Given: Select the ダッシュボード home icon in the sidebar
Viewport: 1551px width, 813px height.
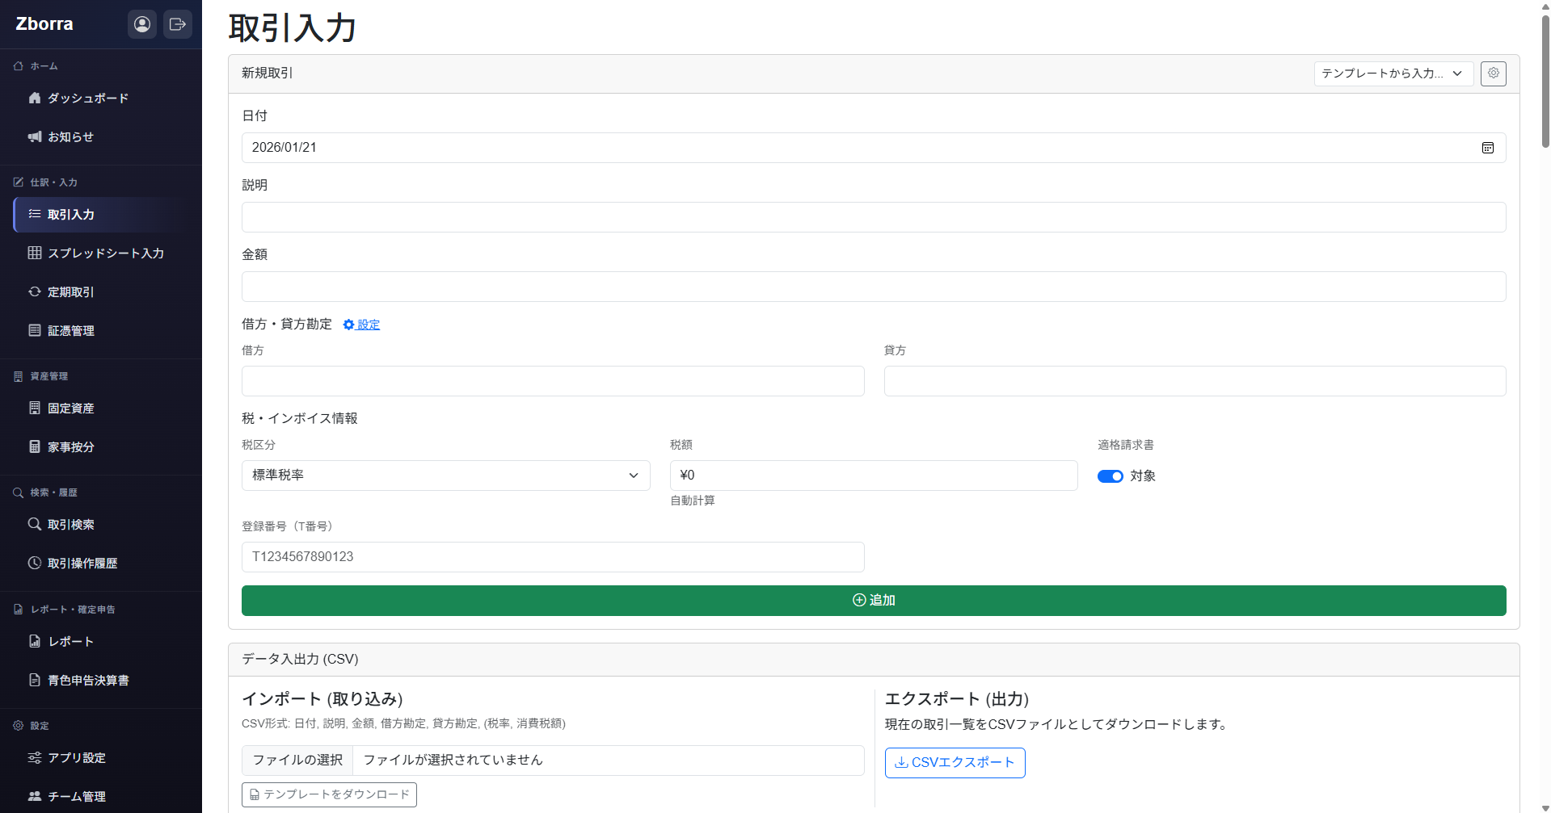Looking at the screenshot, I should [x=34, y=98].
